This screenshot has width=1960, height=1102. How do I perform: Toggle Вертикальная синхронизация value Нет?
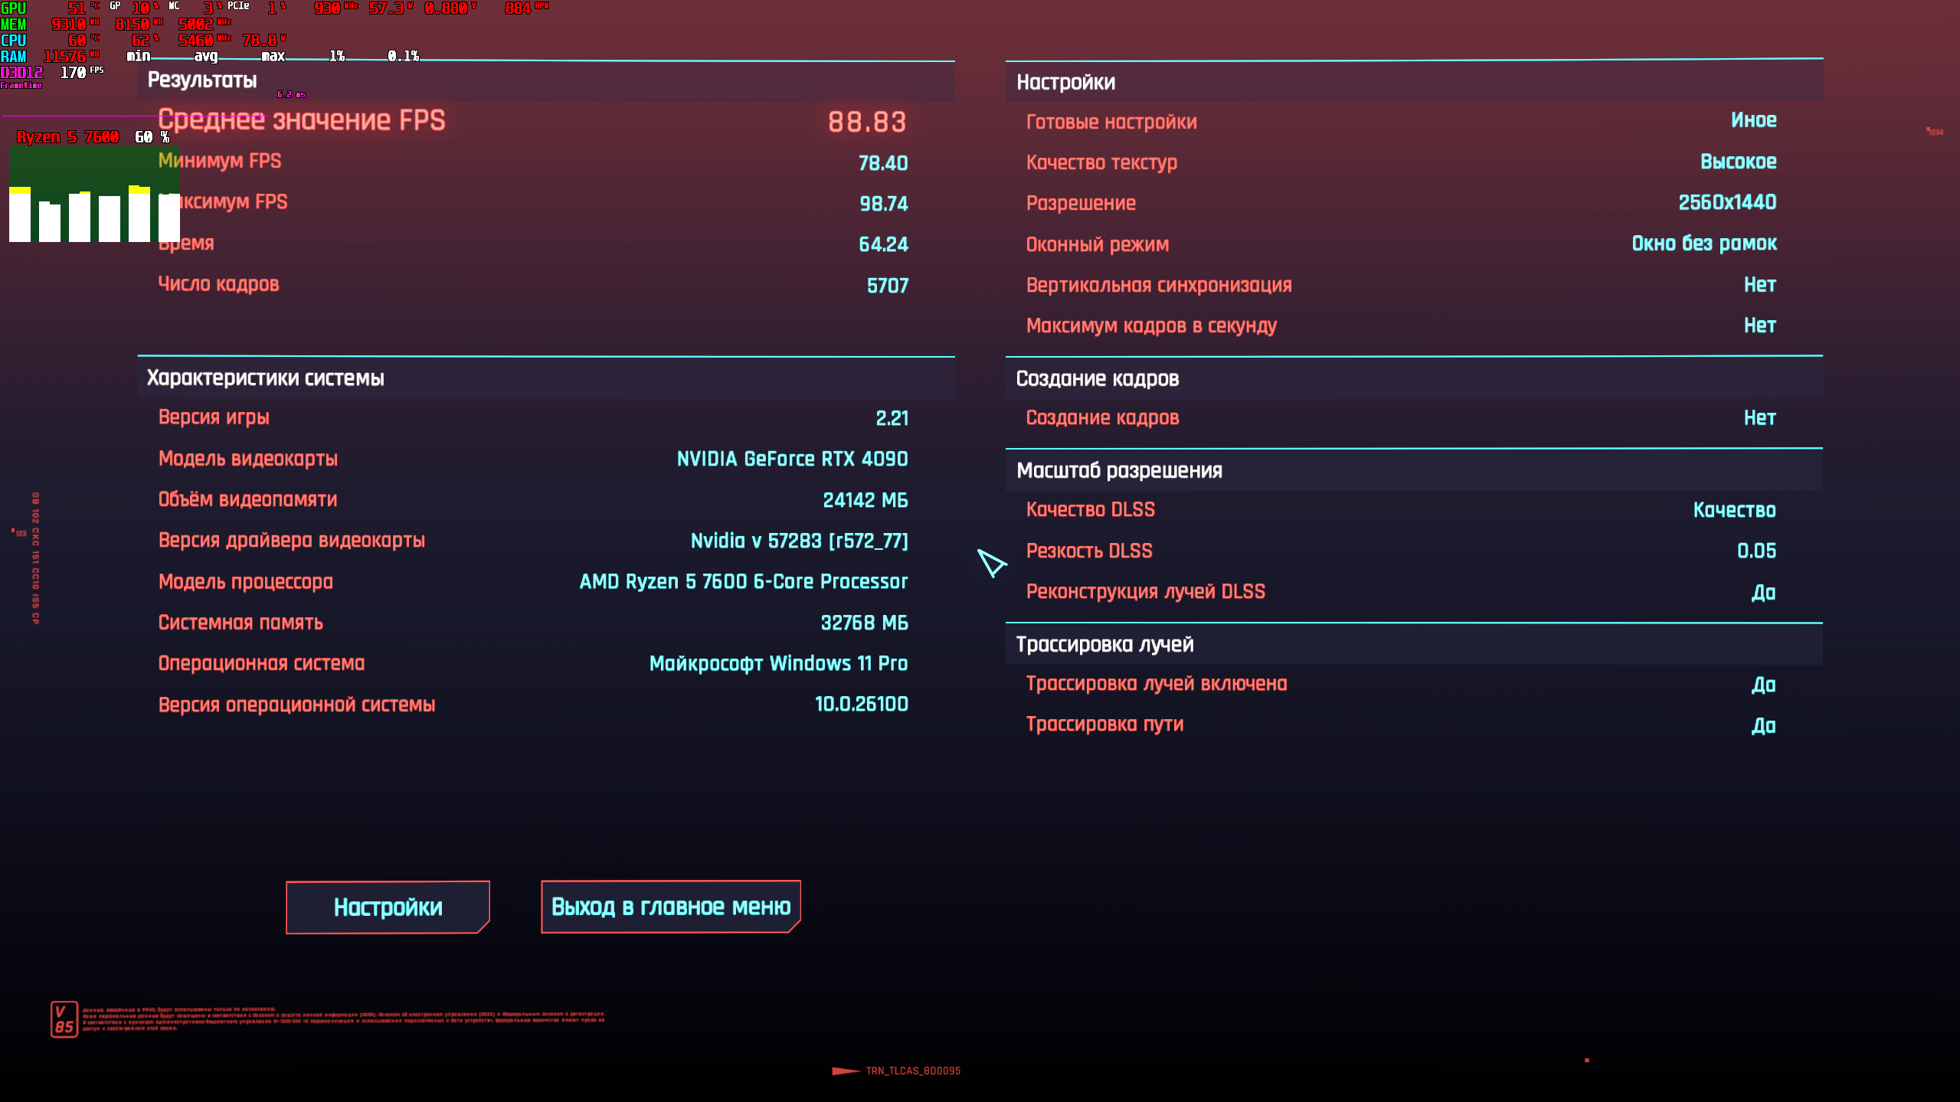coord(1759,285)
